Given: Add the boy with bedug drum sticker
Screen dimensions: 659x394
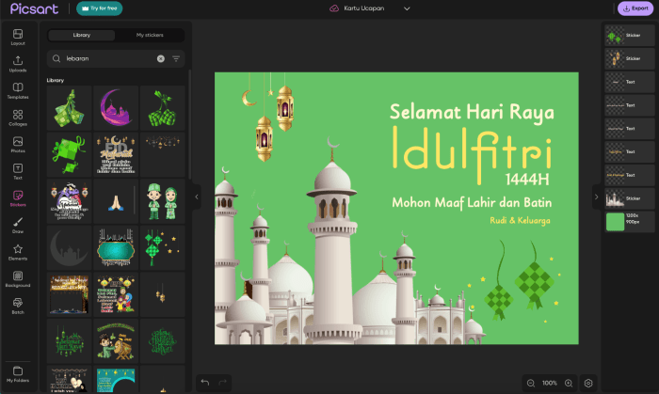Looking at the screenshot, I should point(116,341).
